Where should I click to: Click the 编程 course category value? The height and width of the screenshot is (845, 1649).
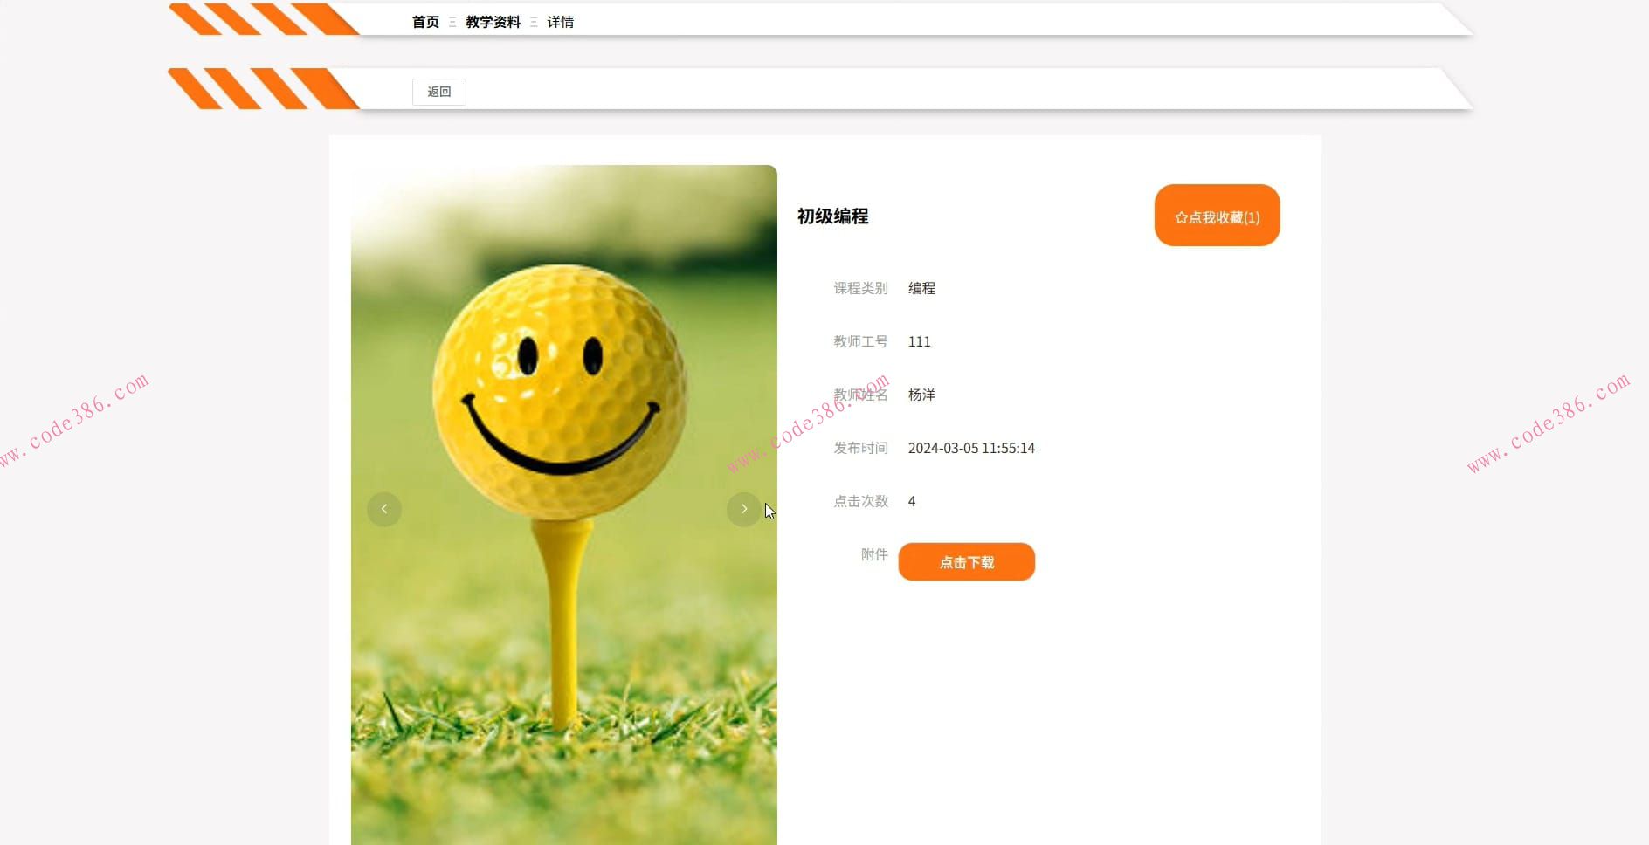pyautogui.click(x=921, y=288)
